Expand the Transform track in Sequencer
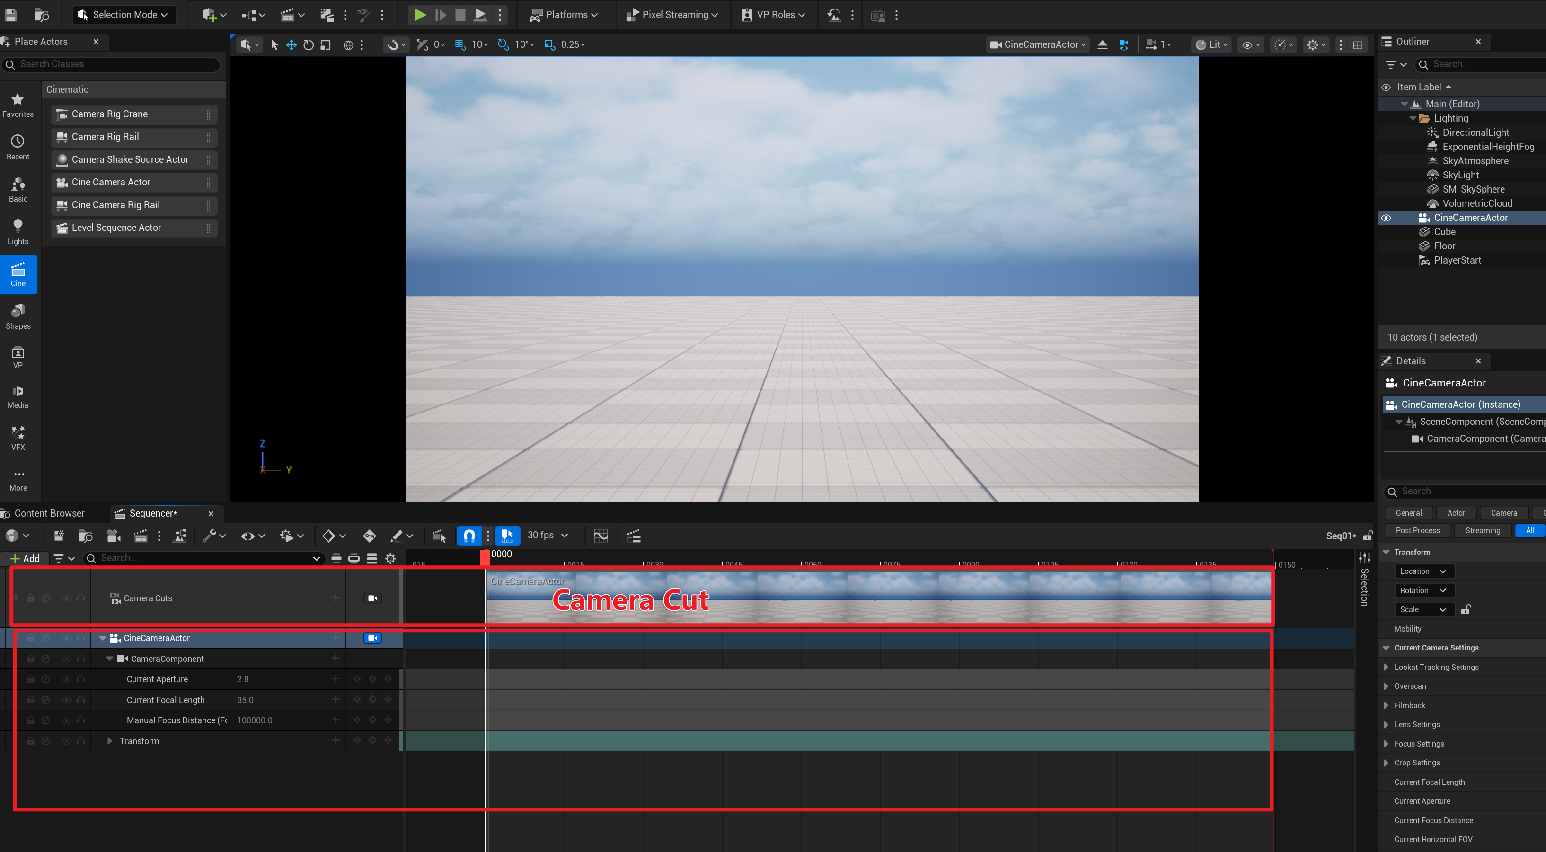This screenshot has width=1546, height=852. tap(109, 741)
